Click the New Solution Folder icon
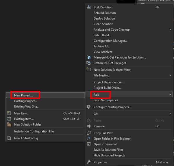Image resolution: width=174 pixels, height=166 pixels. click(x=9, y=124)
